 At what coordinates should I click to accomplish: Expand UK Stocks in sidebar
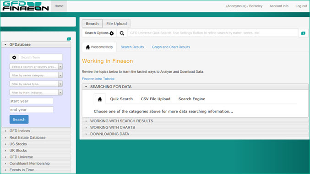click(x=36, y=151)
